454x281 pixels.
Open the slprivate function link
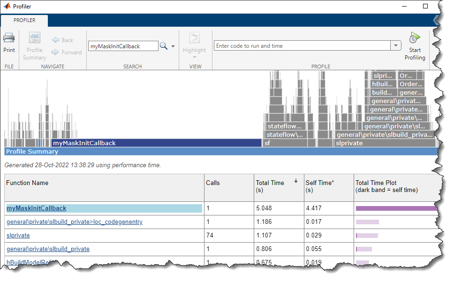[18, 236]
